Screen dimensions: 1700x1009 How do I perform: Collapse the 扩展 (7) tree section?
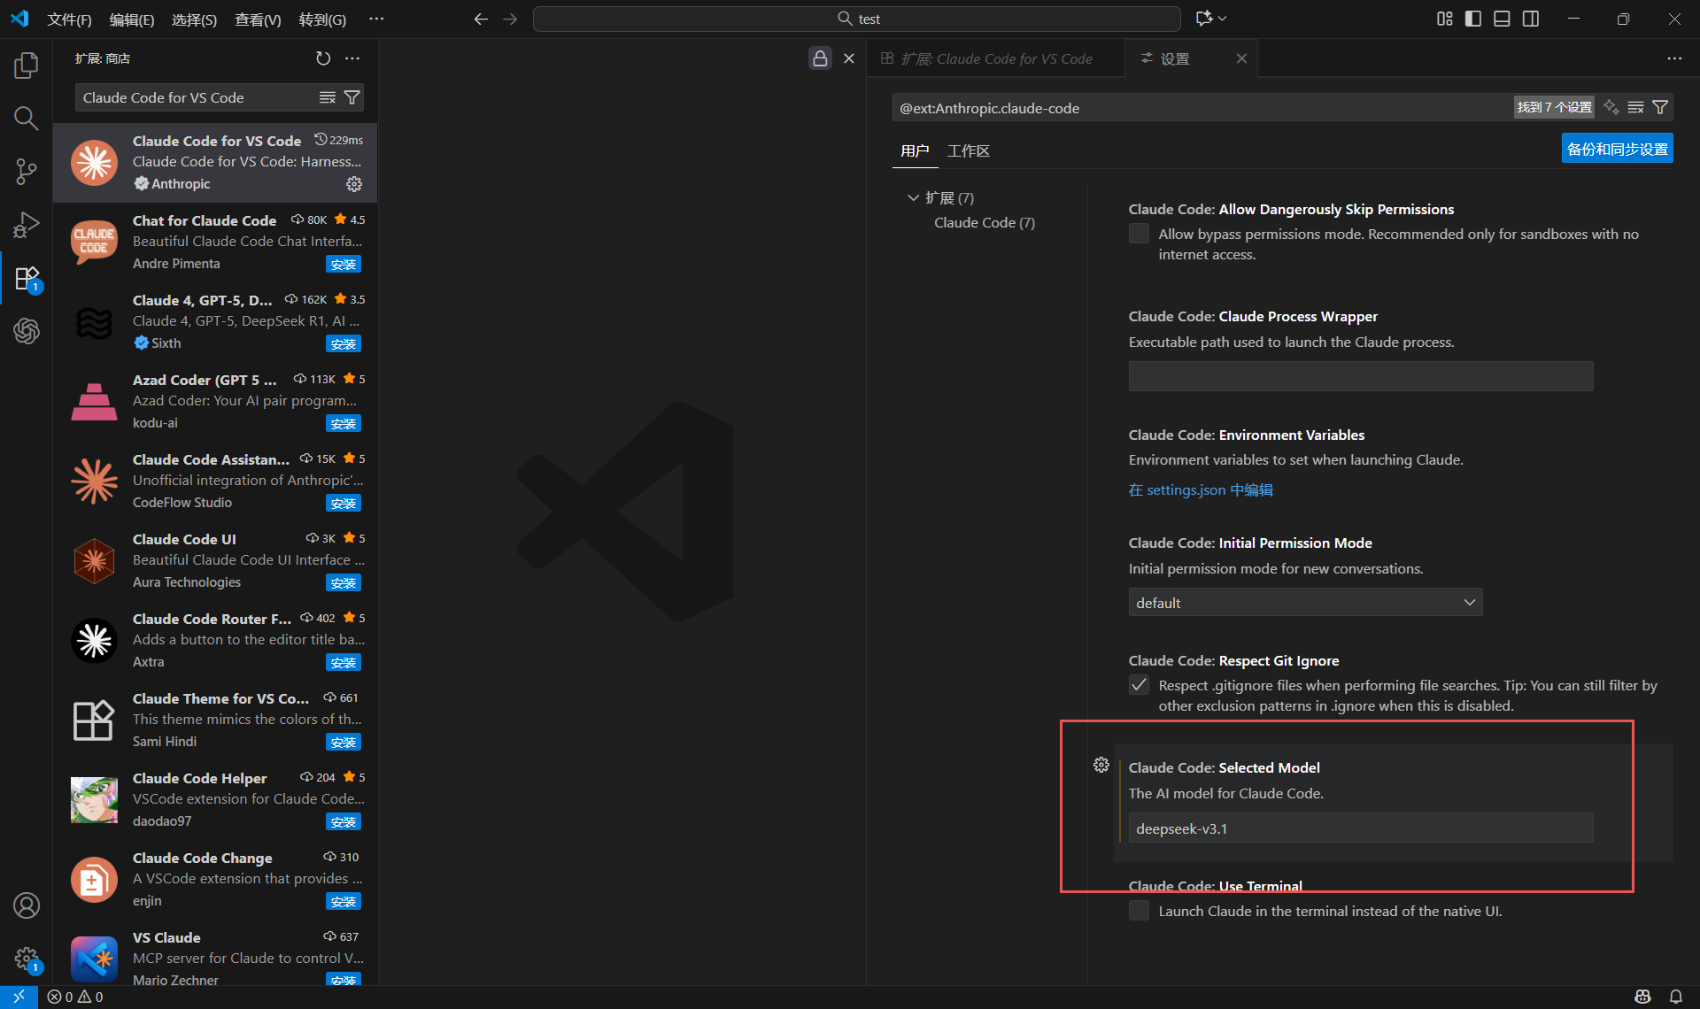click(913, 197)
